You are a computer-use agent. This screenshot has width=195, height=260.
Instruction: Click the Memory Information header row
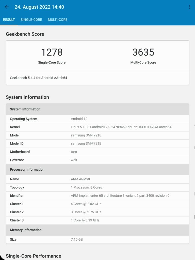[x=97, y=230]
